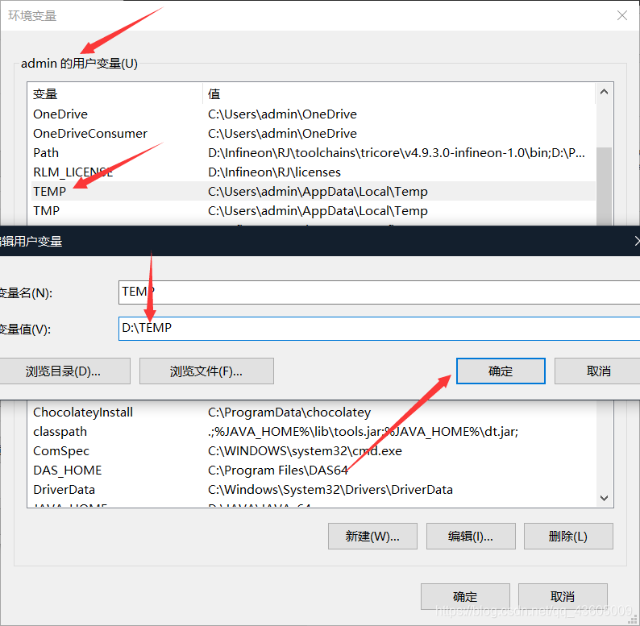
Task: Click the D:\Infineon\RJ\licenses value
Action: [x=274, y=172]
